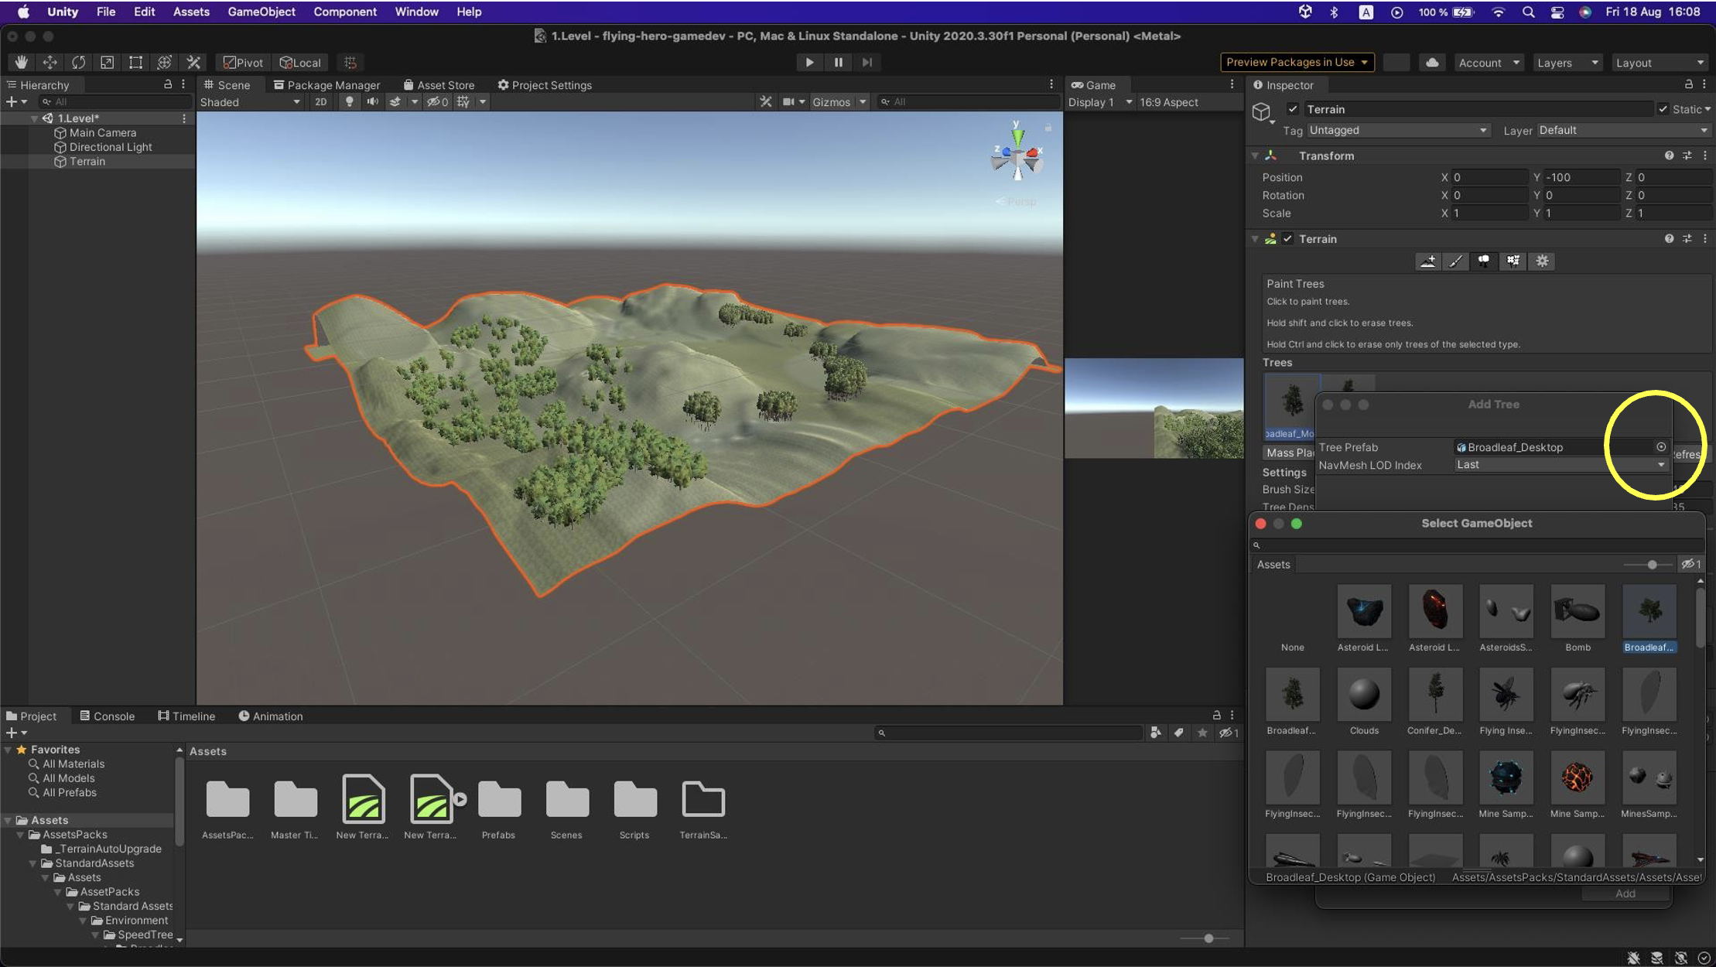This screenshot has width=1716, height=967.
Task: Open Terrain Settings gear icon
Action: pyautogui.click(x=1542, y=261)
